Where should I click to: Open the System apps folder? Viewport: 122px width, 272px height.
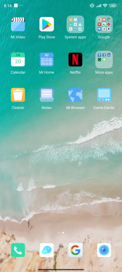(x=75, y=24)
